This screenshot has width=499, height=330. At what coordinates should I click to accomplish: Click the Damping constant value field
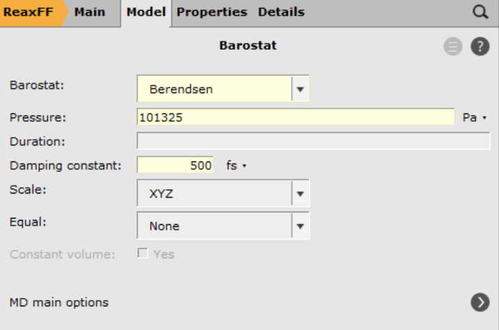(178, 166)
